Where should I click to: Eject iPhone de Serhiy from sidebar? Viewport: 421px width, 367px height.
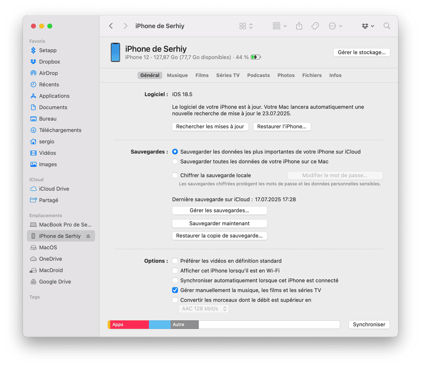[88, 236]
